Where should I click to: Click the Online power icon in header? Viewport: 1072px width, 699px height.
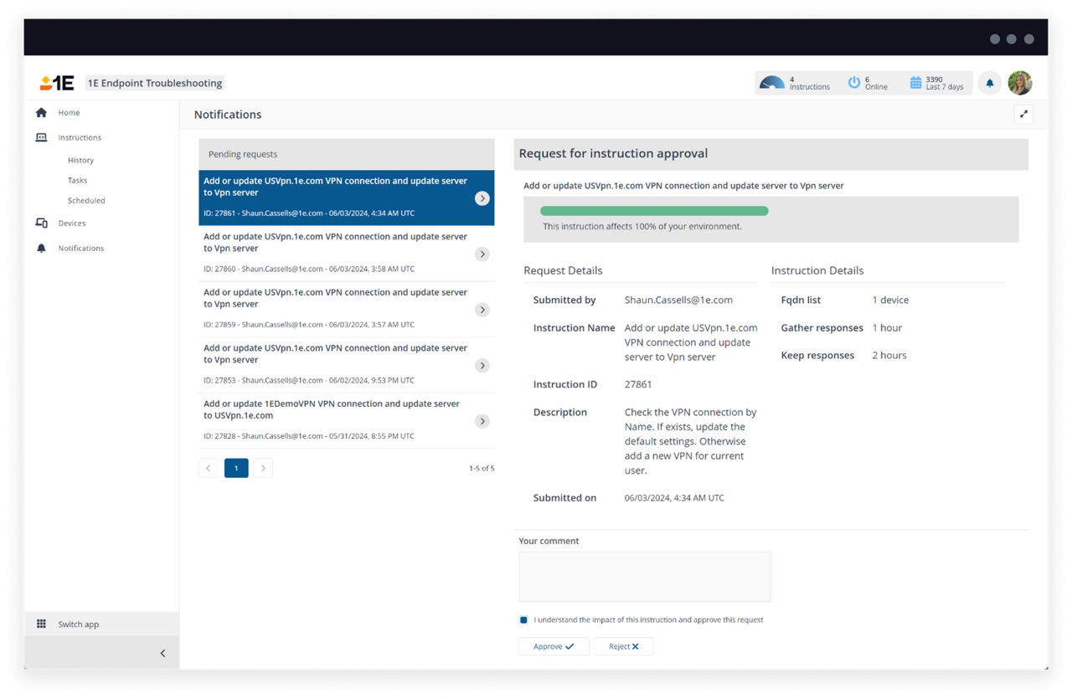point(853,83)
